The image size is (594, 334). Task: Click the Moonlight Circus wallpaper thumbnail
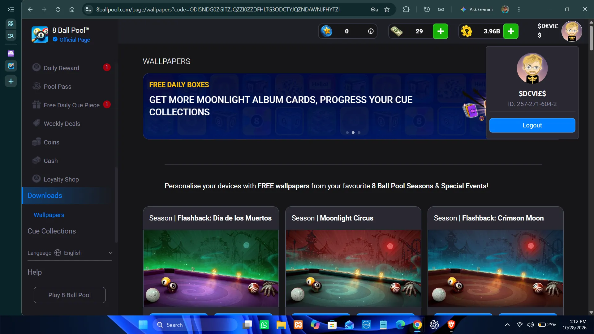click(x=353, y=268)
